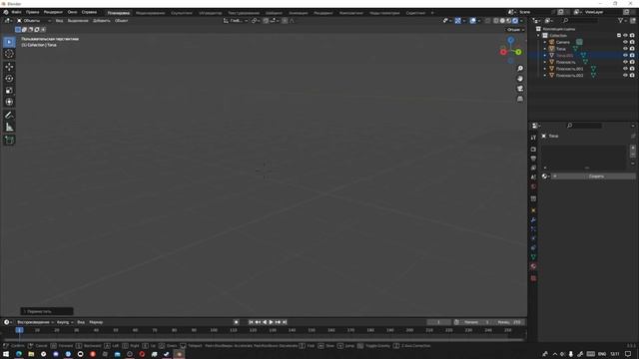Viewport: 639px width, 359px height.
Task: Hide the Плоскость.002 object in outliner
Action: pos(625,76)
